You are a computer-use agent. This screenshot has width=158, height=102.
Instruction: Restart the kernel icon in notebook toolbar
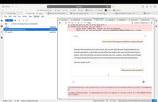[x=82, y=23]
